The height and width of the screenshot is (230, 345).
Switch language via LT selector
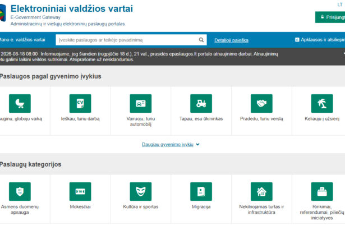pyautogui.click(x=340, y=5)
